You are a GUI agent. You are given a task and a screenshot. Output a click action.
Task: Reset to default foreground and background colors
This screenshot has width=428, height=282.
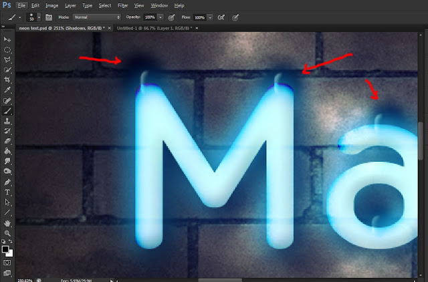tap(3, 241)
